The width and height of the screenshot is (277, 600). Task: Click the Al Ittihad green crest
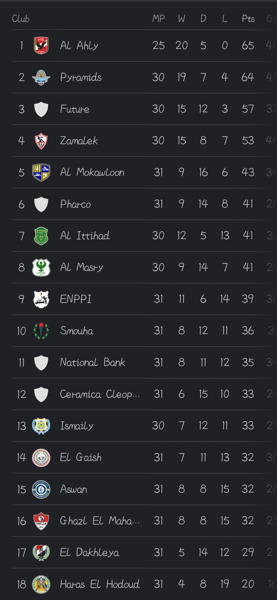tap(41, 236)
